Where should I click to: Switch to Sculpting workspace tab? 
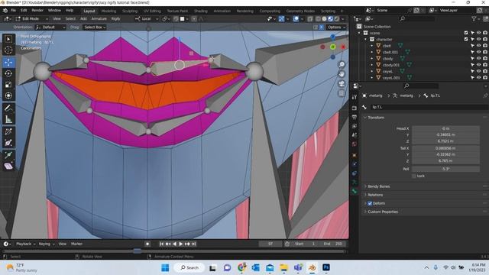coord(130,11)
